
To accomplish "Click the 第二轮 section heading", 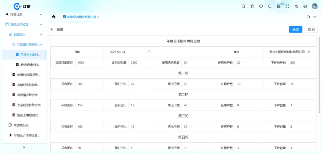I will click(183, 94).
